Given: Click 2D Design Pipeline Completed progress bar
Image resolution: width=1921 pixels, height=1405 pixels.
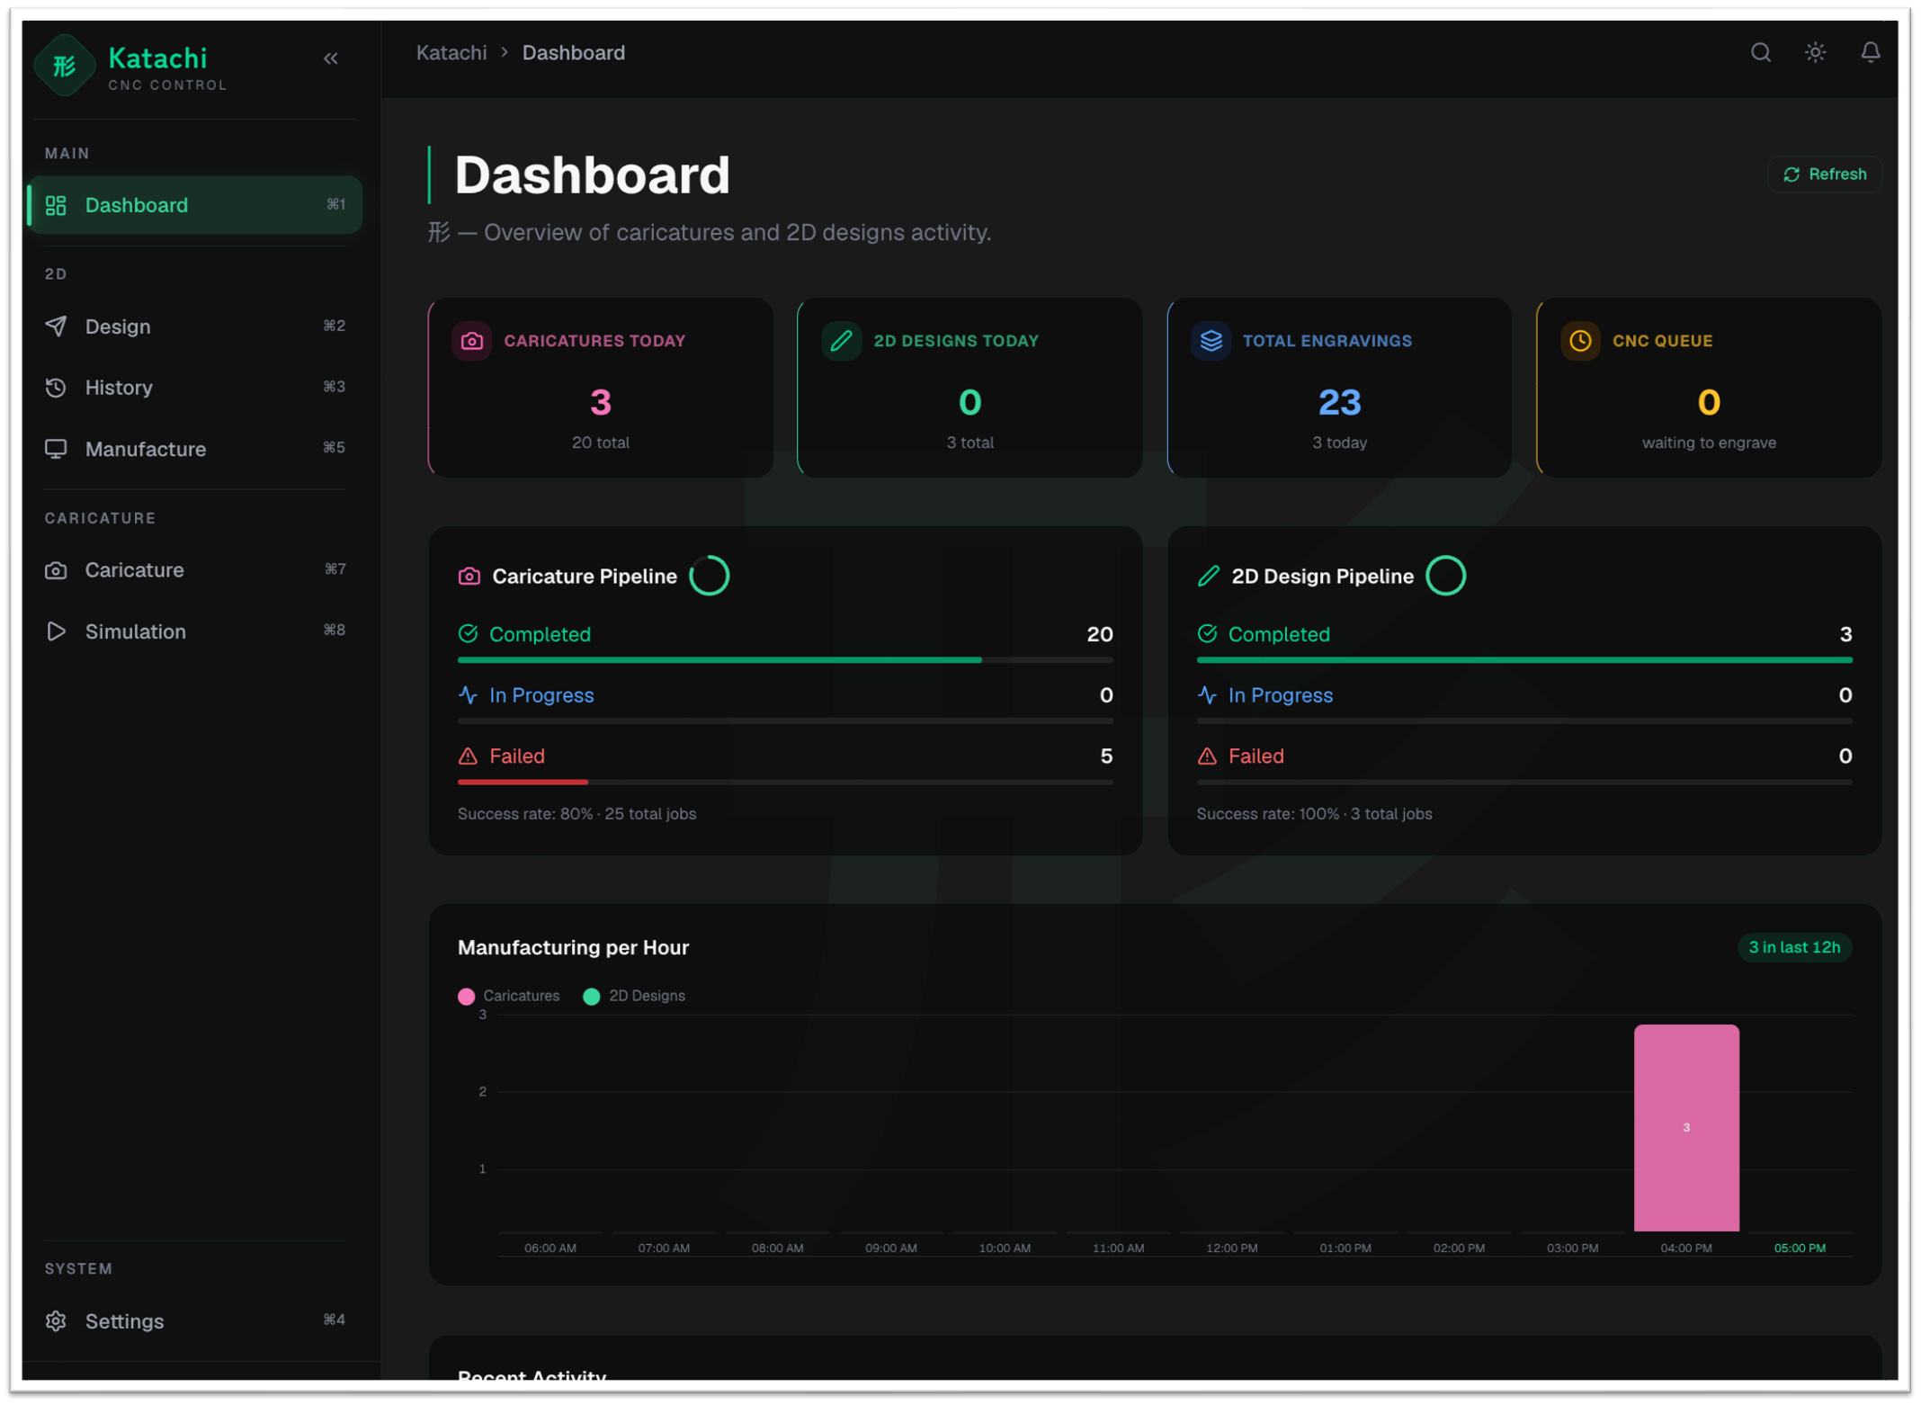Looking at the screenshot, I should pos(1523,660).
